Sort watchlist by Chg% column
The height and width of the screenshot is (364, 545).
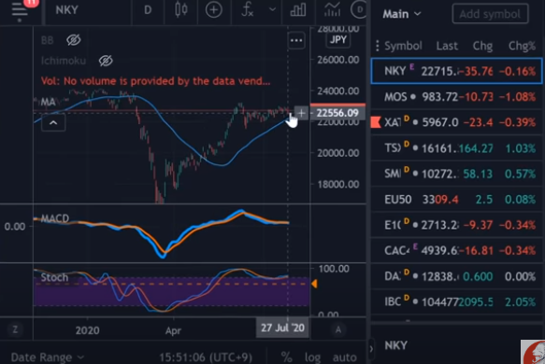pos(522,46)
